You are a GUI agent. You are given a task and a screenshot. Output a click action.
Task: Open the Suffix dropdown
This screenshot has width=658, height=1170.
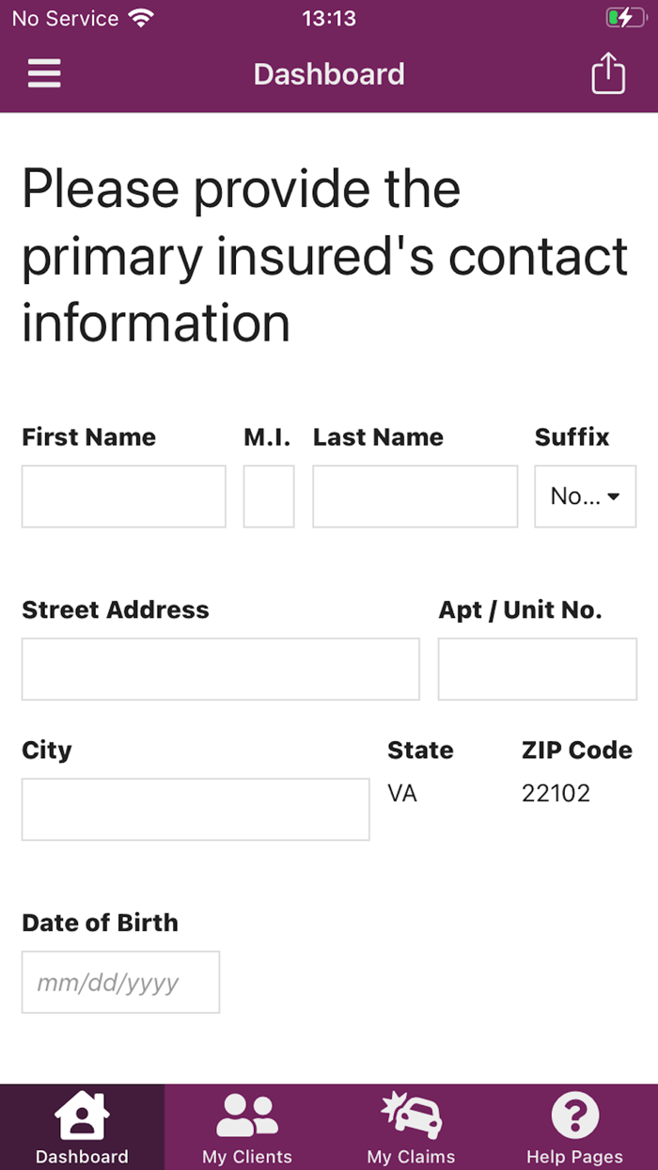click(585, 497)
